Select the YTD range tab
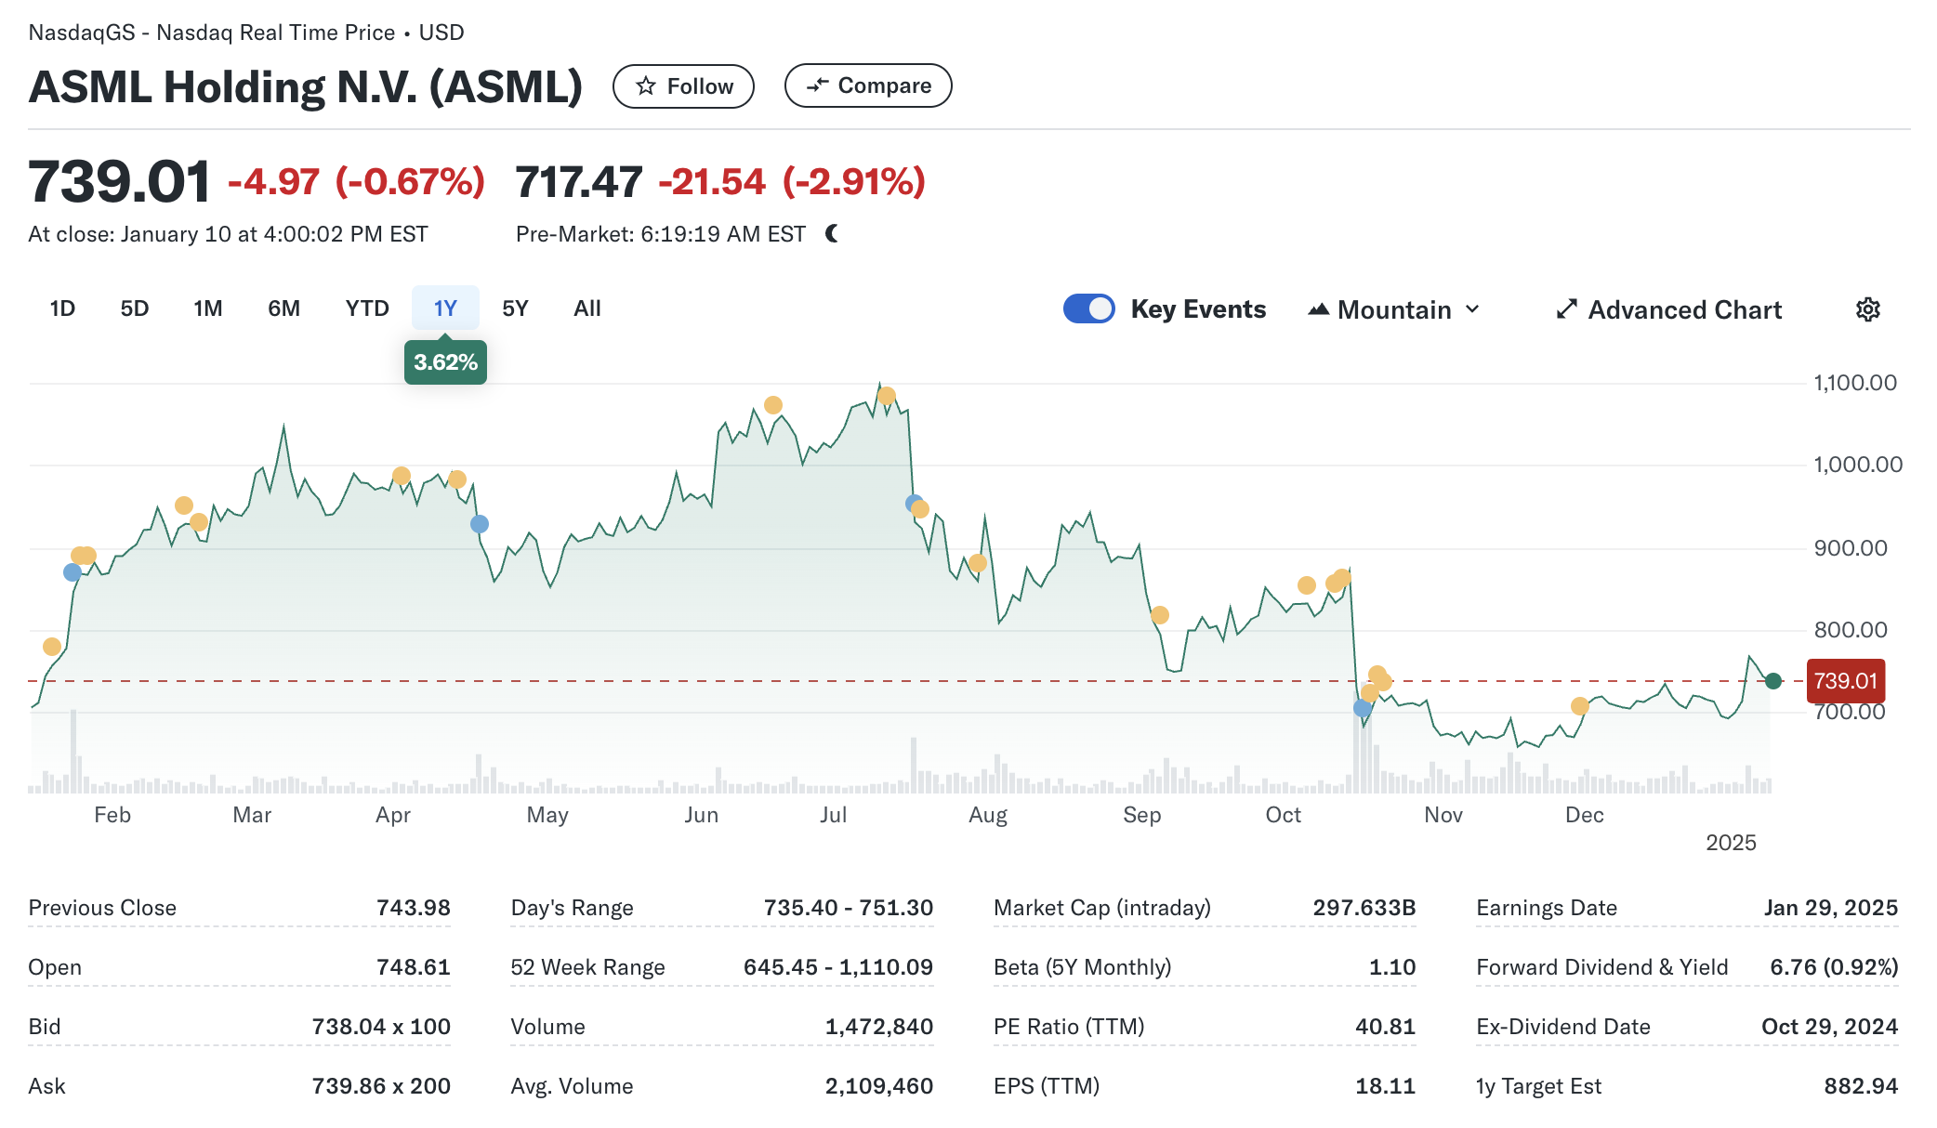Viewport: 1937px width, 1128px height. tap(367, 308)
